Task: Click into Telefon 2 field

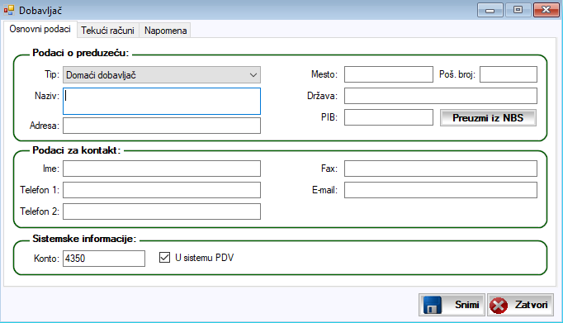Action: point(162,211)
